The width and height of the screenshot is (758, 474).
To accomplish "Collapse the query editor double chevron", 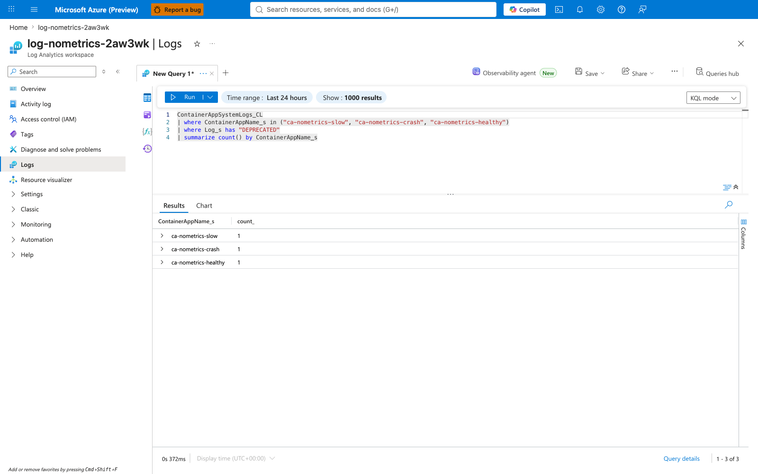I will point(736,187).
